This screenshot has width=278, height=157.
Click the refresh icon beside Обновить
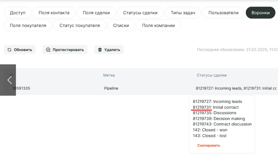(x=9, y=50)
